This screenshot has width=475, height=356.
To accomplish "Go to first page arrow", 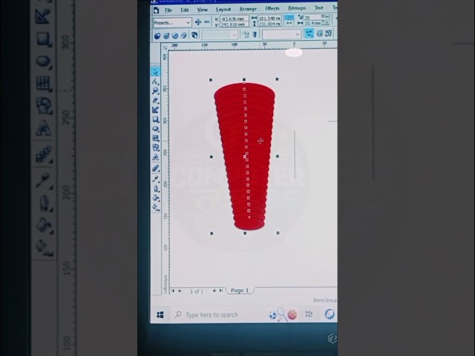I will click(173, 291).
